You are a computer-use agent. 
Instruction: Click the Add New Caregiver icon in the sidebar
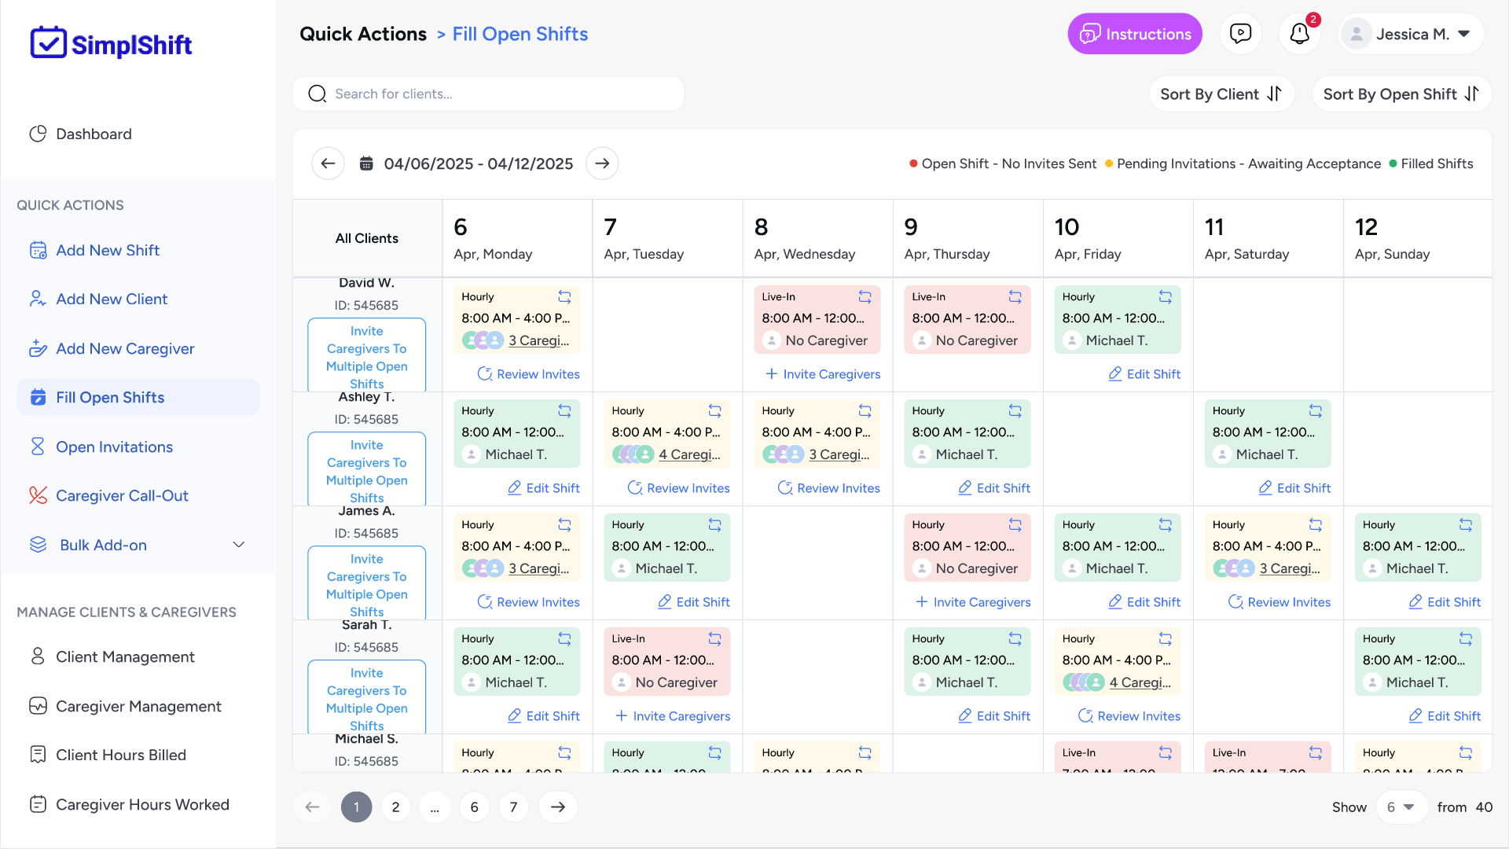(38, 348)
